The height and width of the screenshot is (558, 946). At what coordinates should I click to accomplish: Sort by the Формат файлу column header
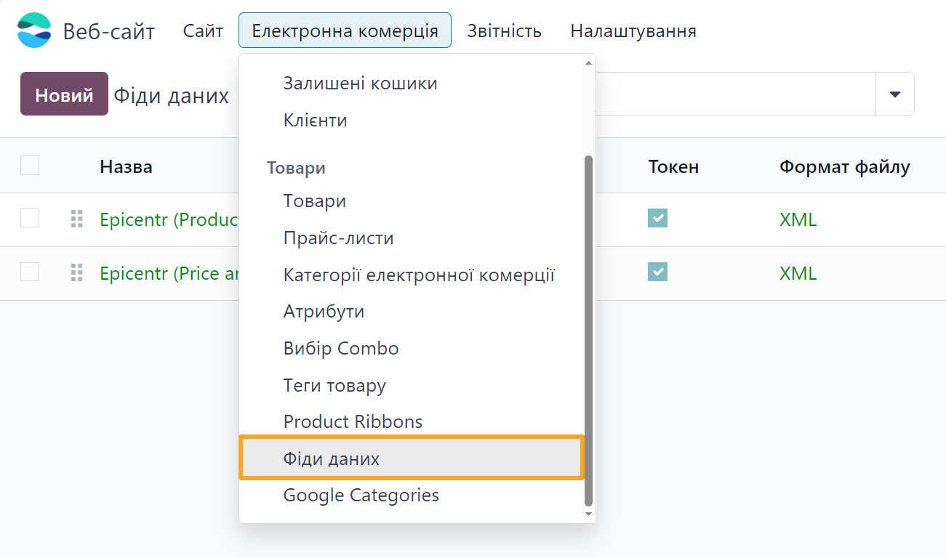844,166
